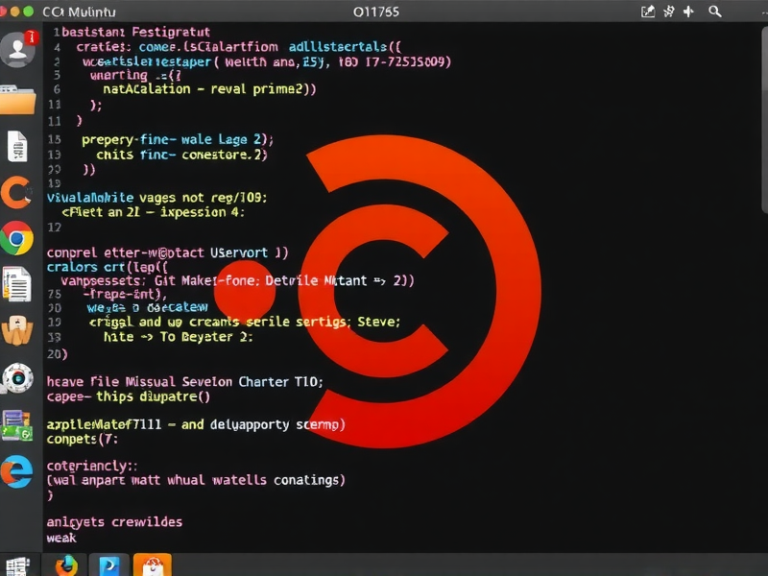This screenshot has width=768, height=576.
Task: Click the branch glyph beside the edit icon
Action: [x=667, y=12]
